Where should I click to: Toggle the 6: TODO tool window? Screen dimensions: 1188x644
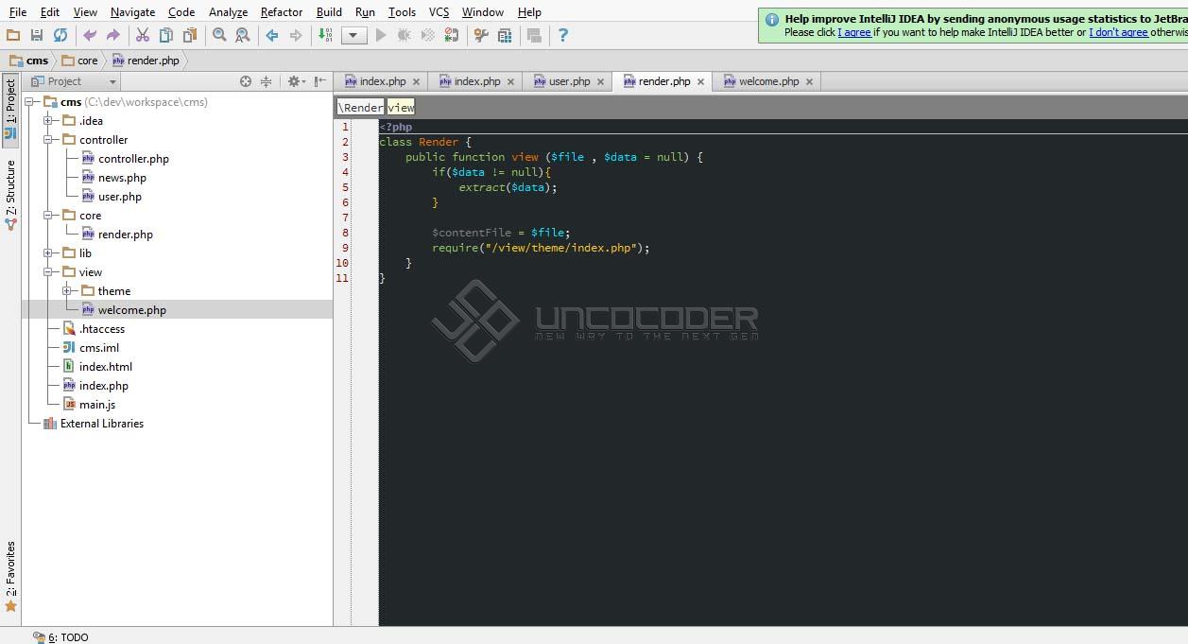61,637
